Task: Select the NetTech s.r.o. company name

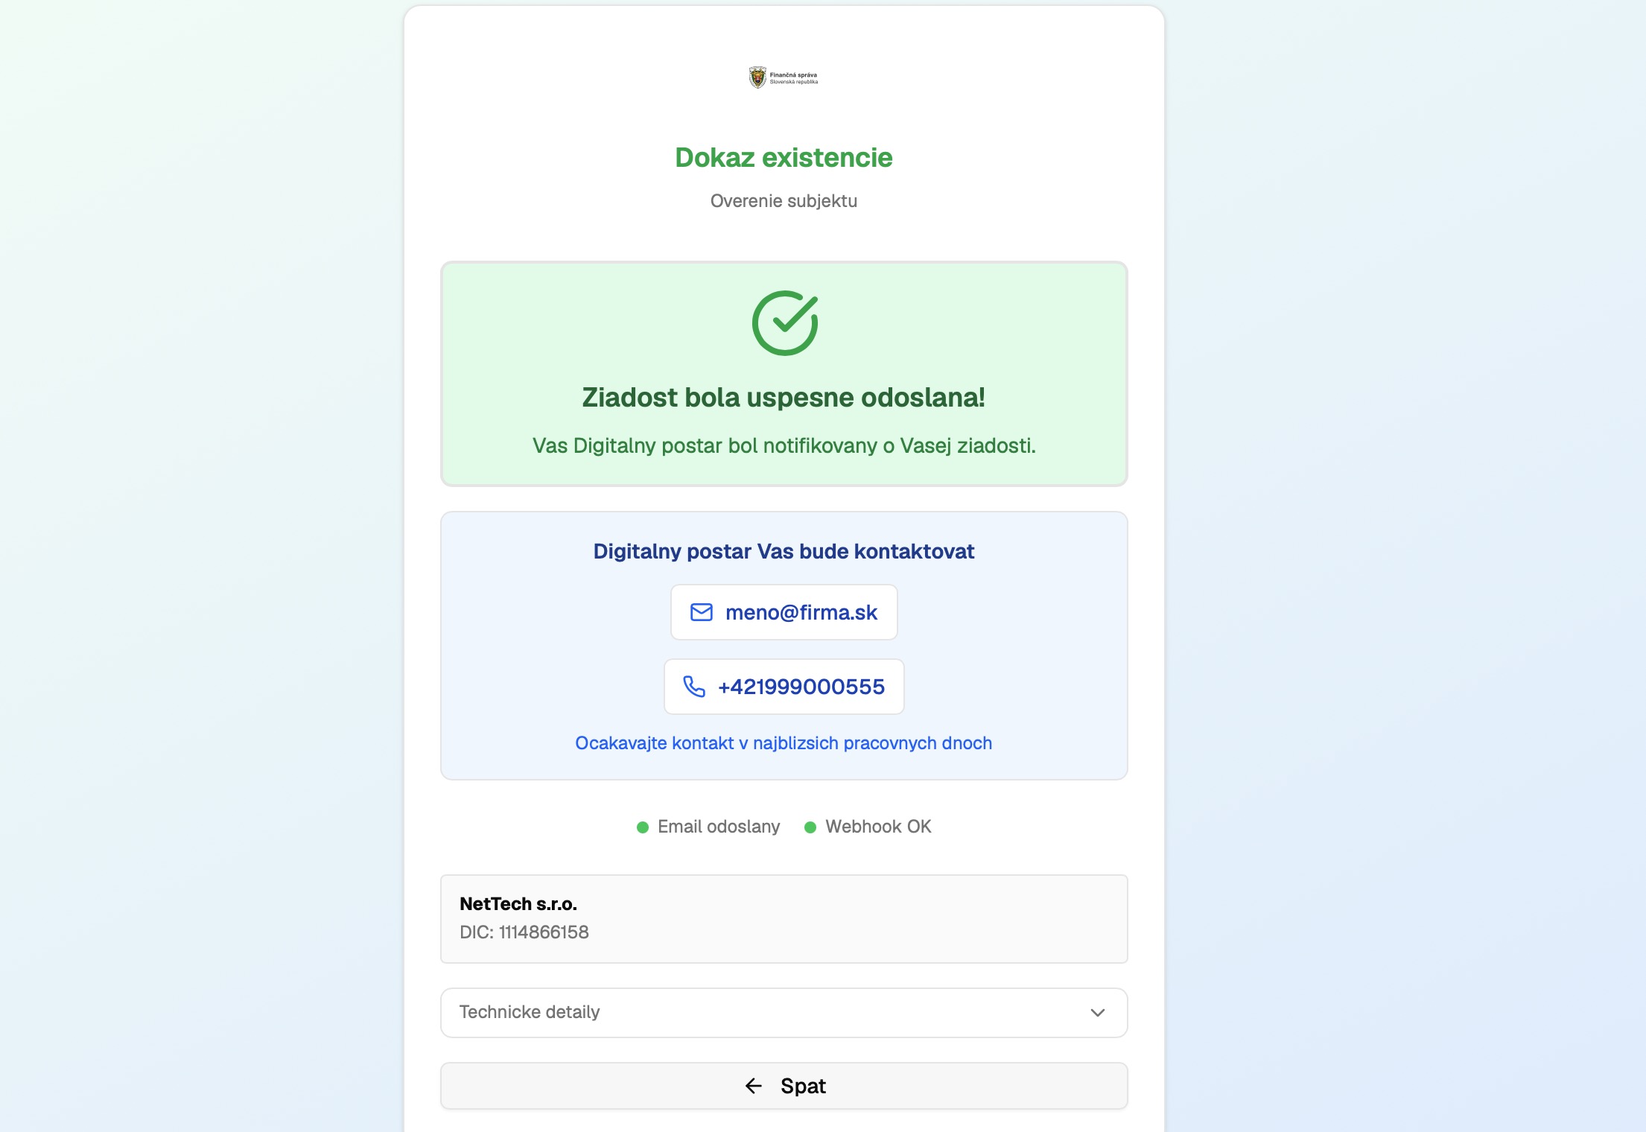Action: pyautogui.click(x=518, y=904)
